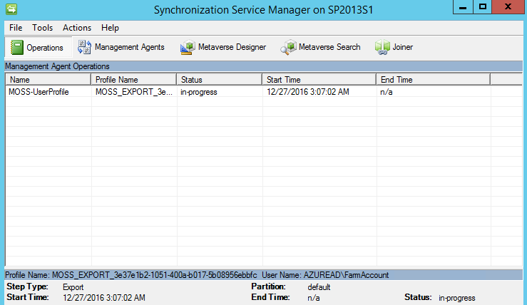527x305 pixels.
Task: Sort by the Status column header
Action: [x=219, y=80]
